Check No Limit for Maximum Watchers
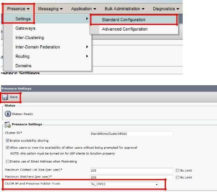This screenshot has height=192, width=217. [177, 177]
